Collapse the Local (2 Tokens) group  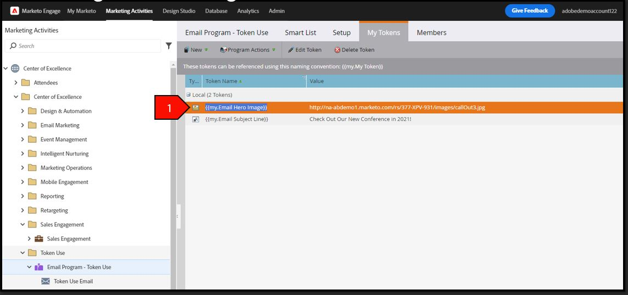tap(188, 95)
